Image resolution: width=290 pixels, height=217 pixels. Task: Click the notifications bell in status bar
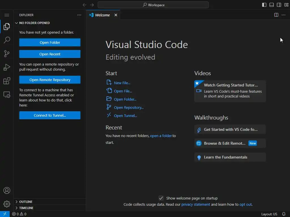coord(284,214)
